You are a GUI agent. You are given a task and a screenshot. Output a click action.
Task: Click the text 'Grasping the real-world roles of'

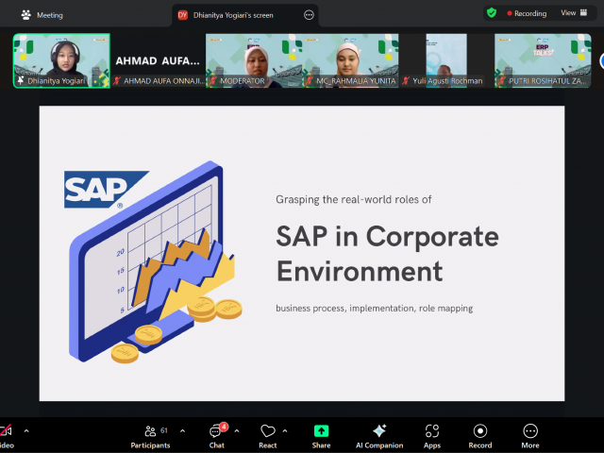tap(354, 199)
